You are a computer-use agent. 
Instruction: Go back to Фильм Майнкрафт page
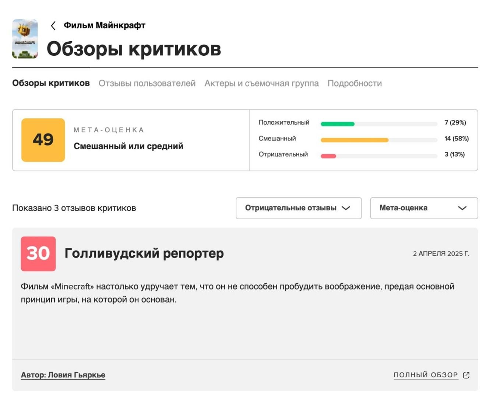(x=105, y=25)
